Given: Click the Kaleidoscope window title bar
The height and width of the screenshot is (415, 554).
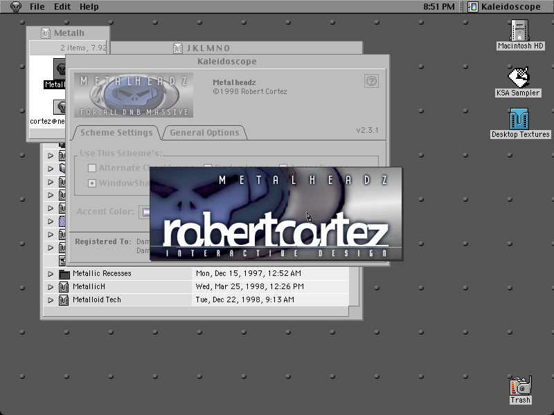Looking at the screenshot, I should pos(227,62).
